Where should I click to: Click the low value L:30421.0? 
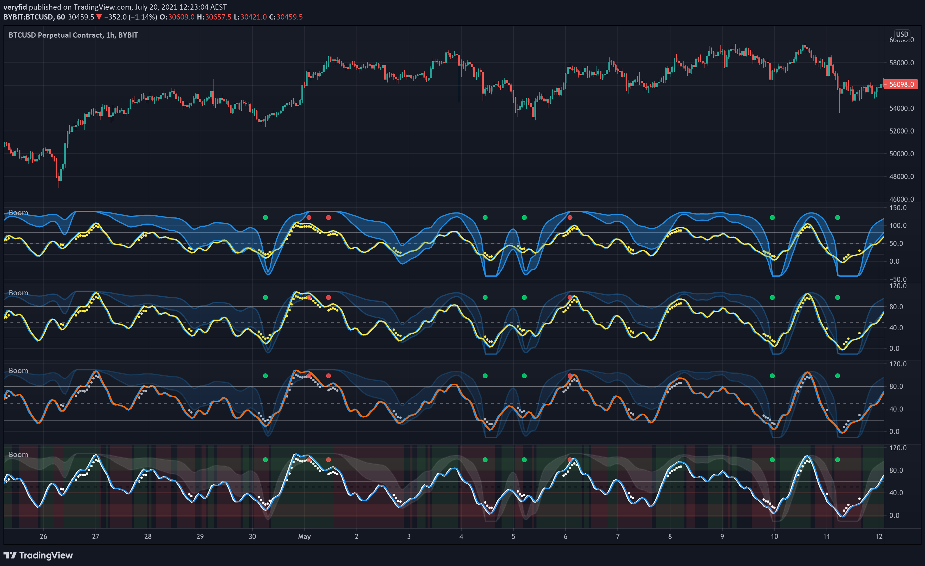coord(250,17)
